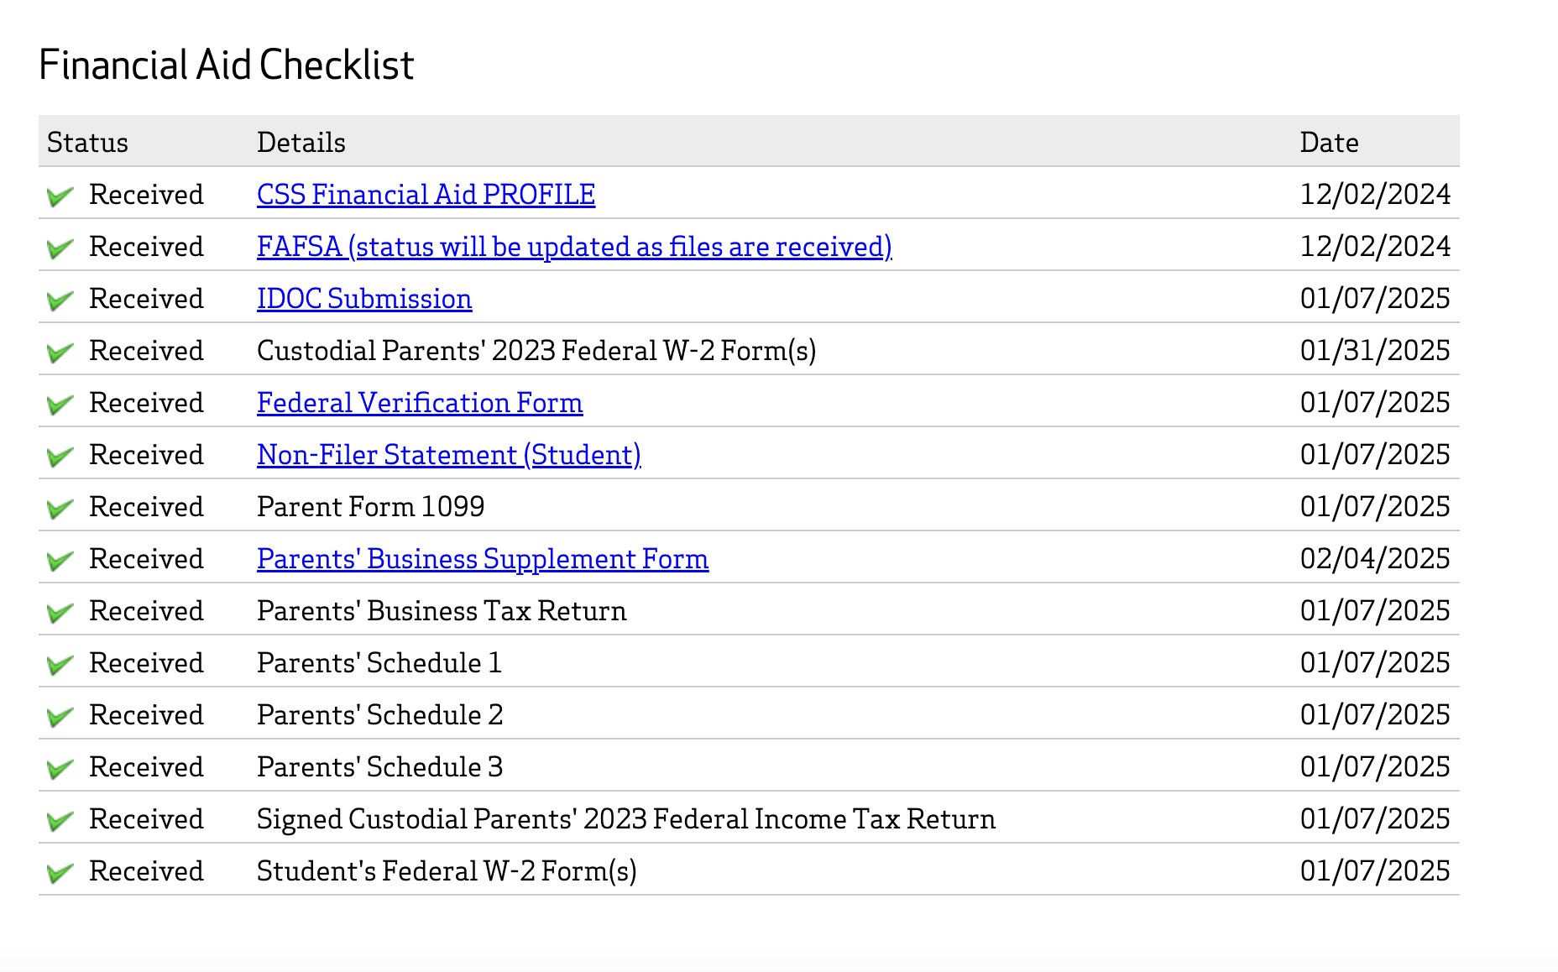Click the checkmark icon for Parent Form 1099
This screenshot has height=972, width=1558.
pos(60,509)
